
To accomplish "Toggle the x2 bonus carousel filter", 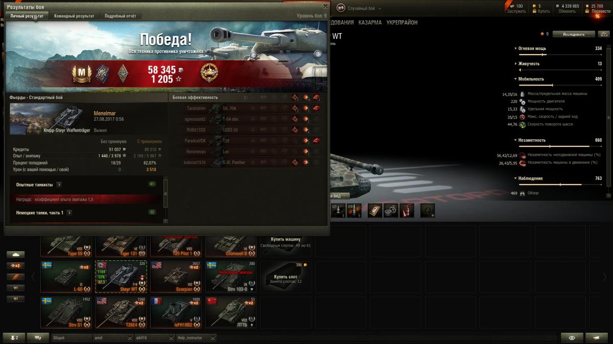I will (15, 266).
